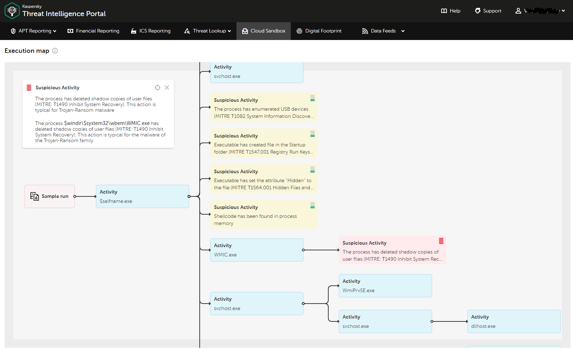573x350 pixels.
Task: Click the Sample run file icon
Action: pyautogui.click(x=34, y=196)
